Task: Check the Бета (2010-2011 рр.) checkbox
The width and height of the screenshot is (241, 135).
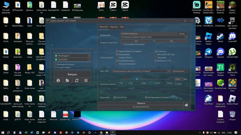Action: 156,54
